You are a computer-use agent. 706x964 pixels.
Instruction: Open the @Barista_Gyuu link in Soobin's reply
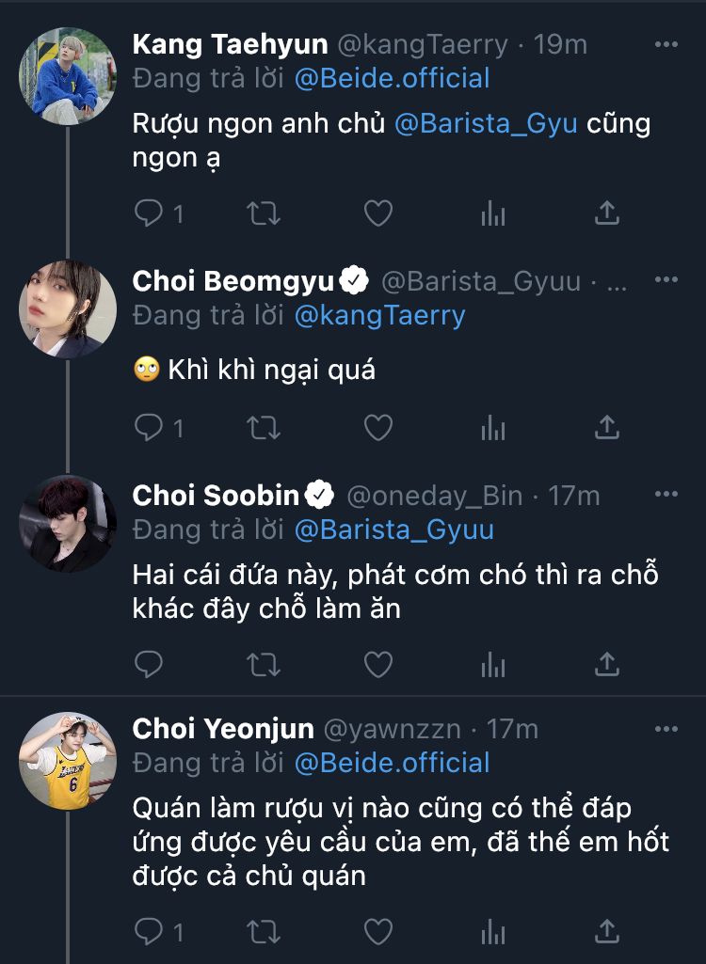394,529
